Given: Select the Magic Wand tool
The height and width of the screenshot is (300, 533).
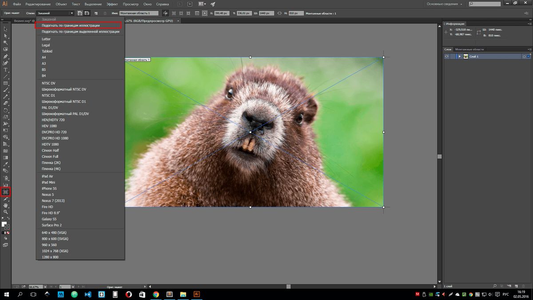Looking at the screenshot, I should tap(6, 43).
